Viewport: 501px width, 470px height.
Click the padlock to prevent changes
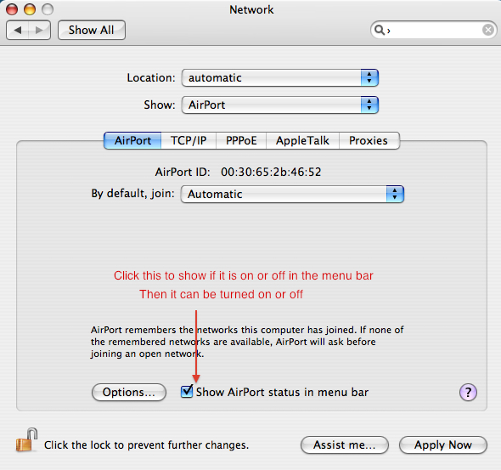click(x=26, y=440)
